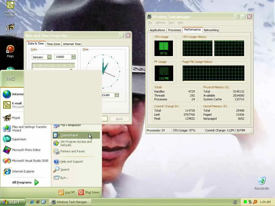Viewport: 275px width, 206px height.
Task: Open View menu in Task Manager
Action: click(171, 23)
